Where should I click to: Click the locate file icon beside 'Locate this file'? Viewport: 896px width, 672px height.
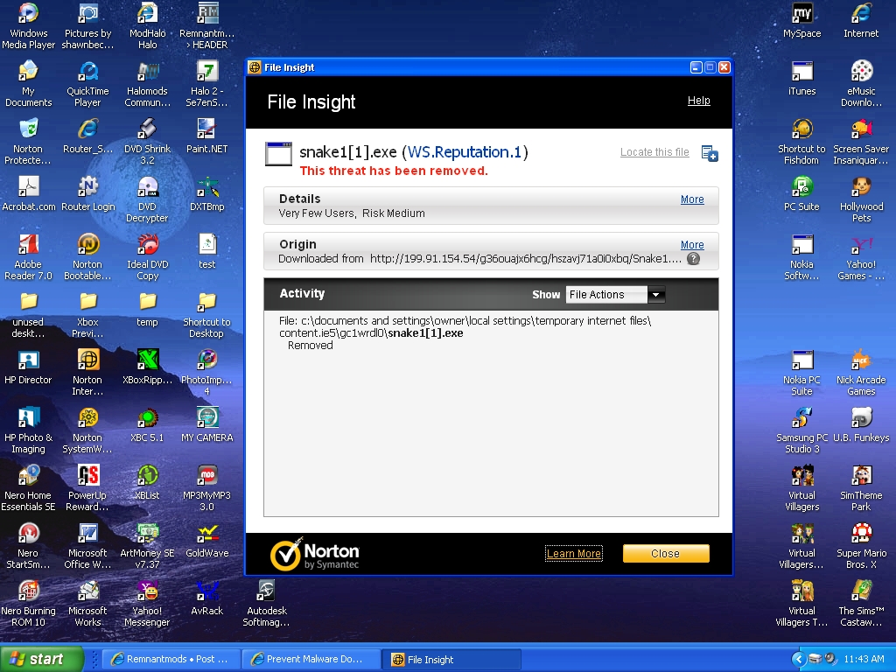pos(710,153)
